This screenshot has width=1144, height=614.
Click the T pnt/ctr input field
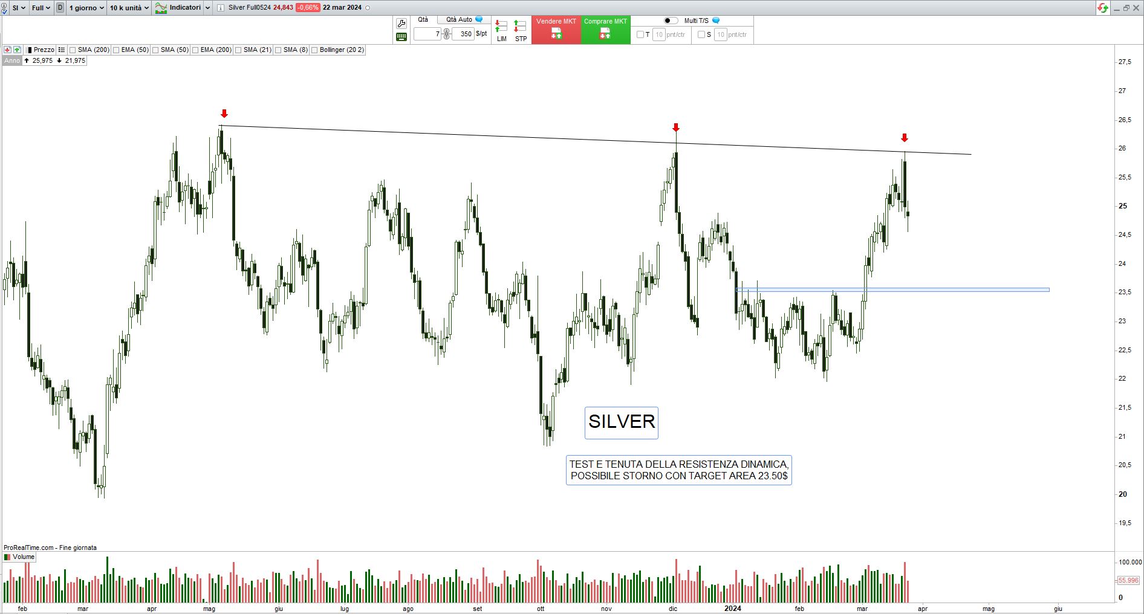[659, 34]
